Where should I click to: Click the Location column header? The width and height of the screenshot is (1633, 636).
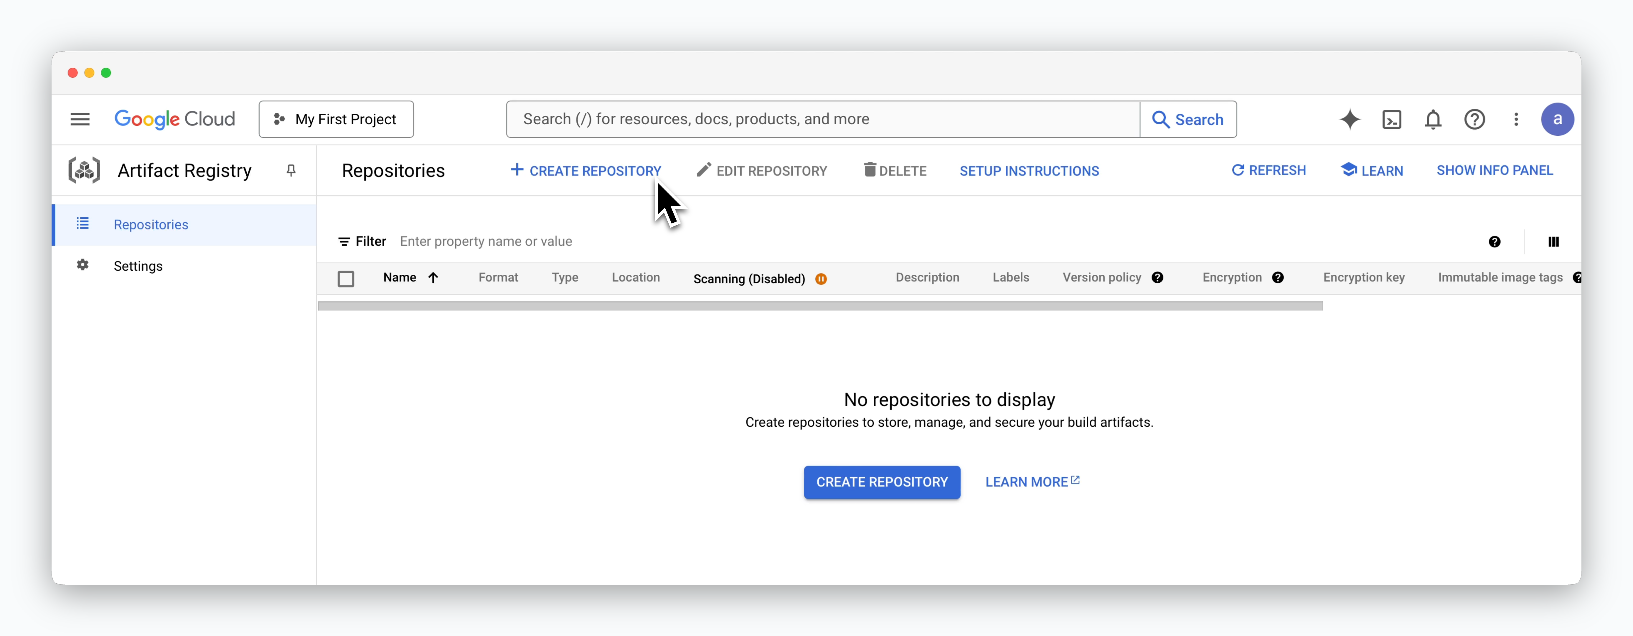(636, 277)
